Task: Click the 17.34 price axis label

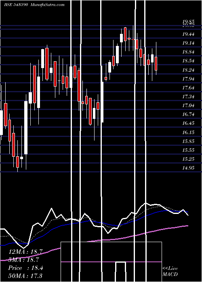Action: pyautogui.click(x=188, y=97)
